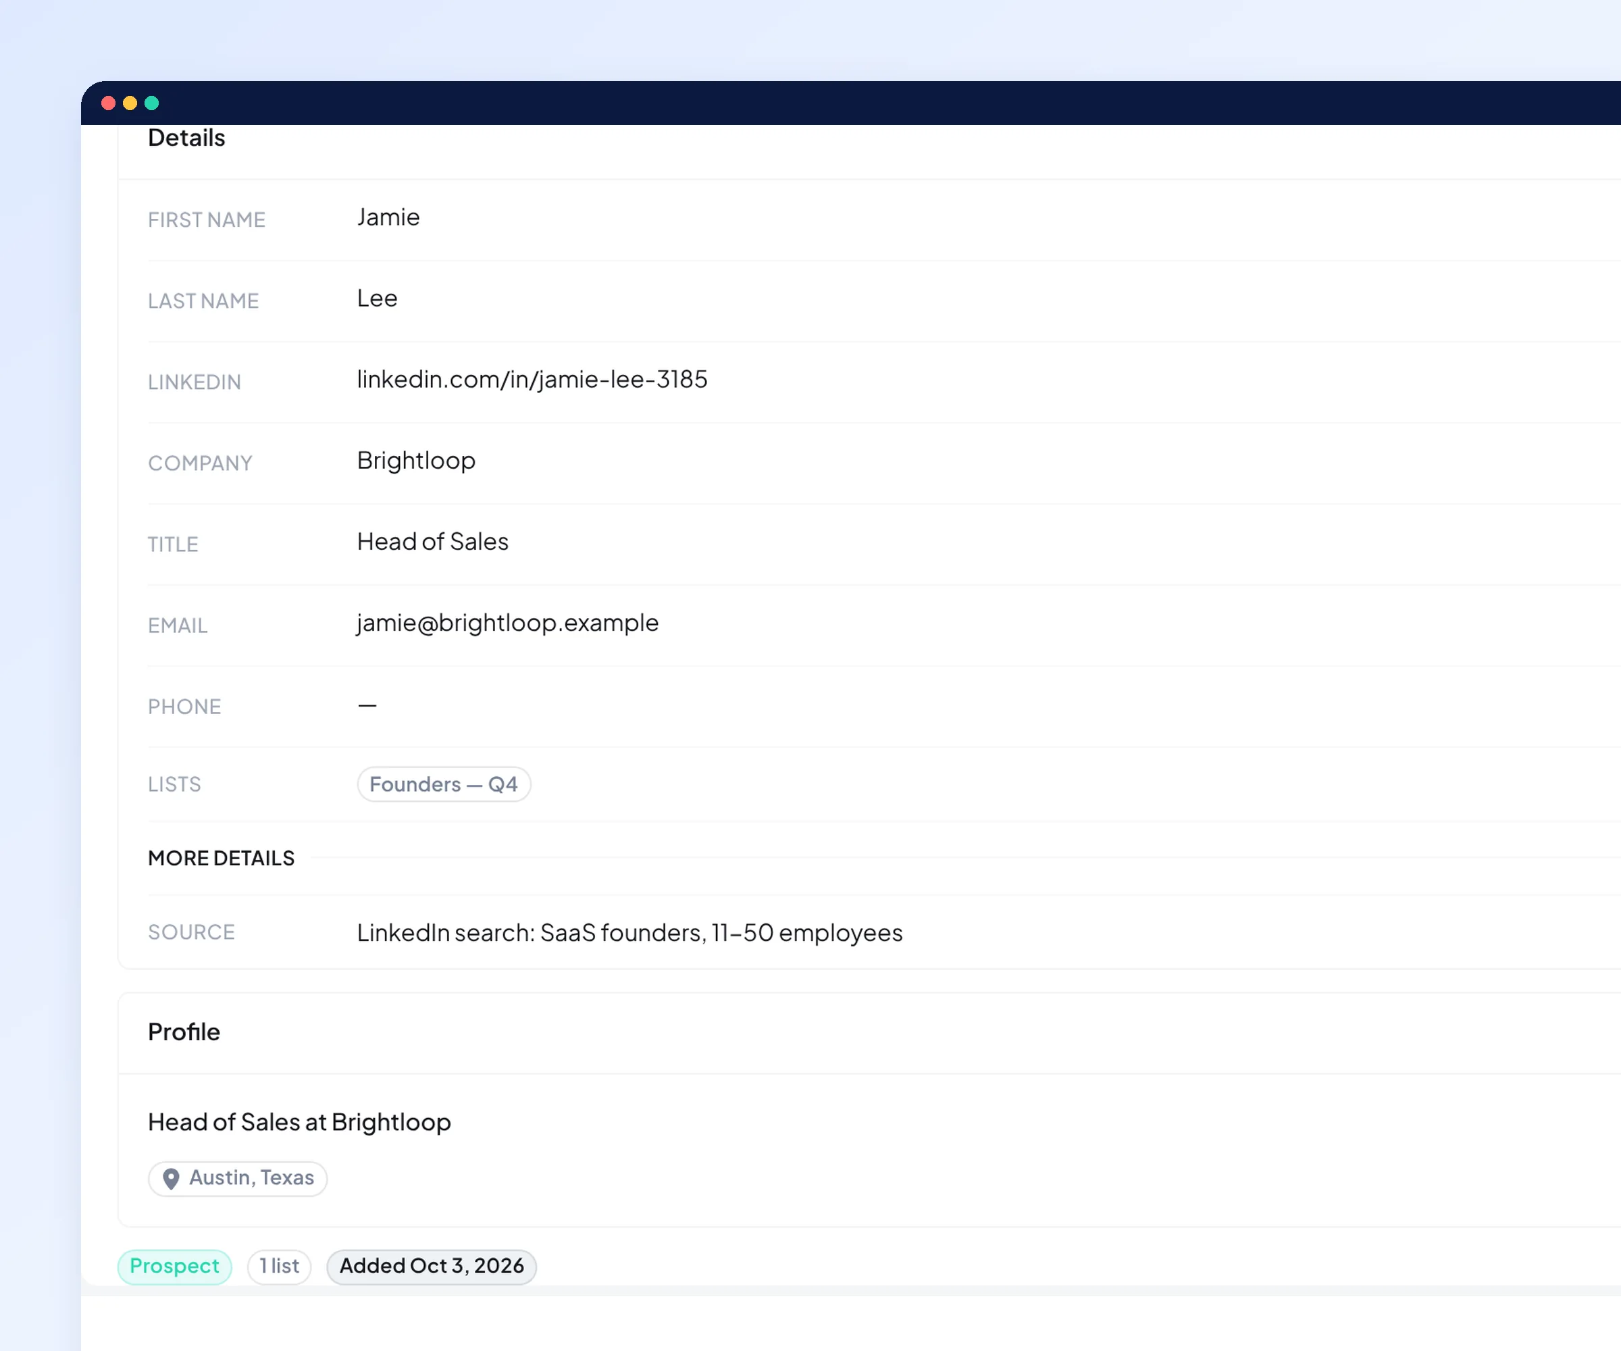The width and height of the screenshot is (1621, 1351).
Task: Click the LINKEDIN field label
Action: tap(195, 382)
